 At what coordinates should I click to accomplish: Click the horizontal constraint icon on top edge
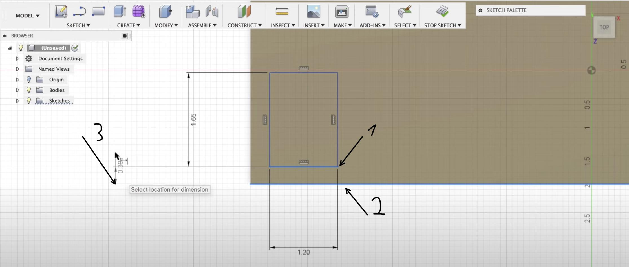(x=304, y=68)
